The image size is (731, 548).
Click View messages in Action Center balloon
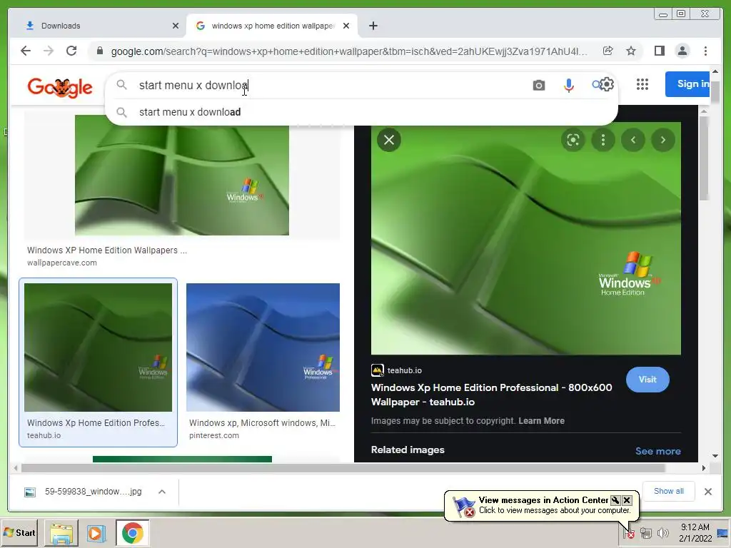(x=543, y=500)
